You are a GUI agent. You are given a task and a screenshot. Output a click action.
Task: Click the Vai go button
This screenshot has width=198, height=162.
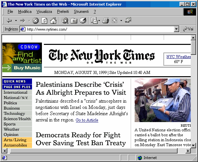point(188,29)
